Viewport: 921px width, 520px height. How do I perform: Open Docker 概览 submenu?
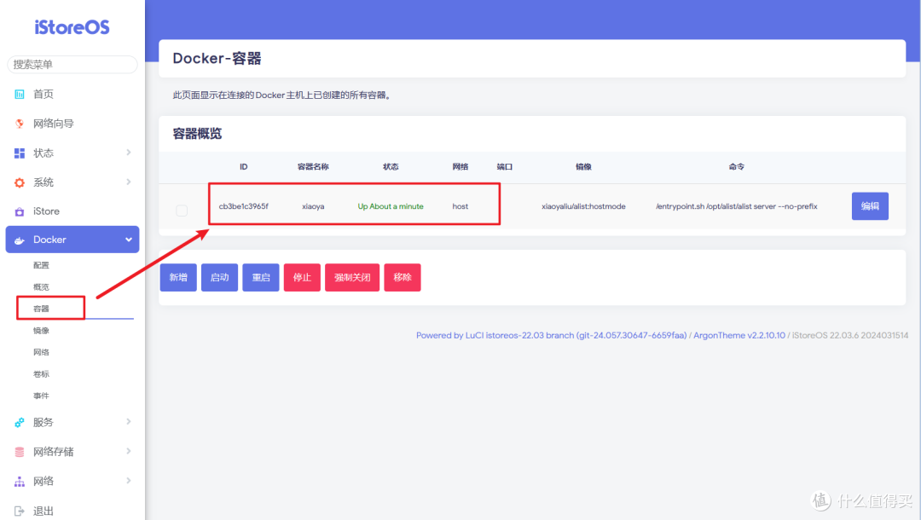[41, 287]
